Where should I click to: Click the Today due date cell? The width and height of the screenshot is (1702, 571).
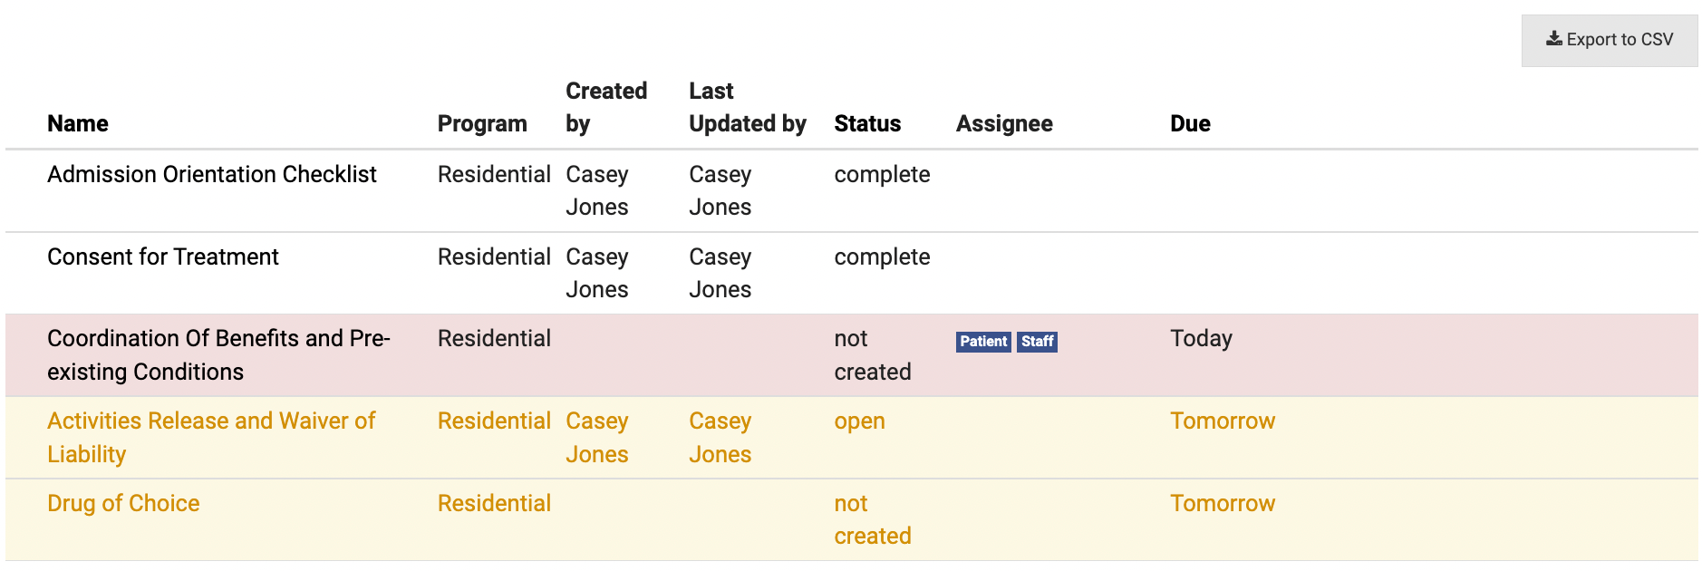(1200, 339)
